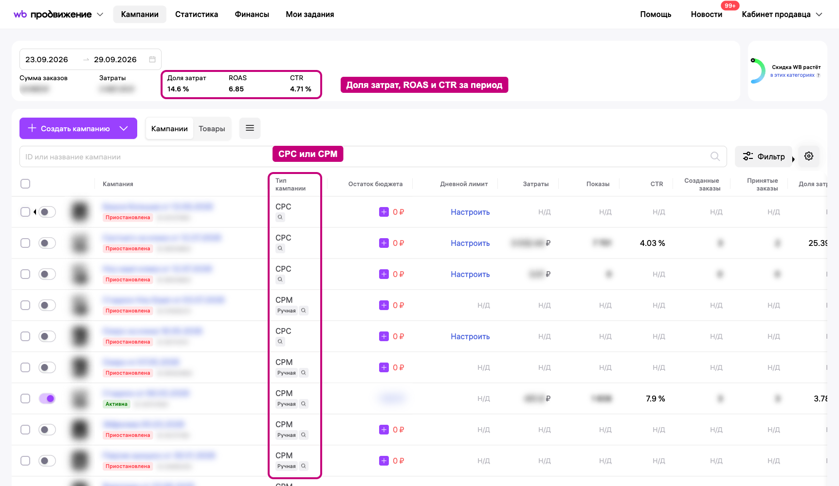The height and width of the screenshot is (486, 839).
Task: Add budget with plus icon in first row
Action: click(384, 212)
